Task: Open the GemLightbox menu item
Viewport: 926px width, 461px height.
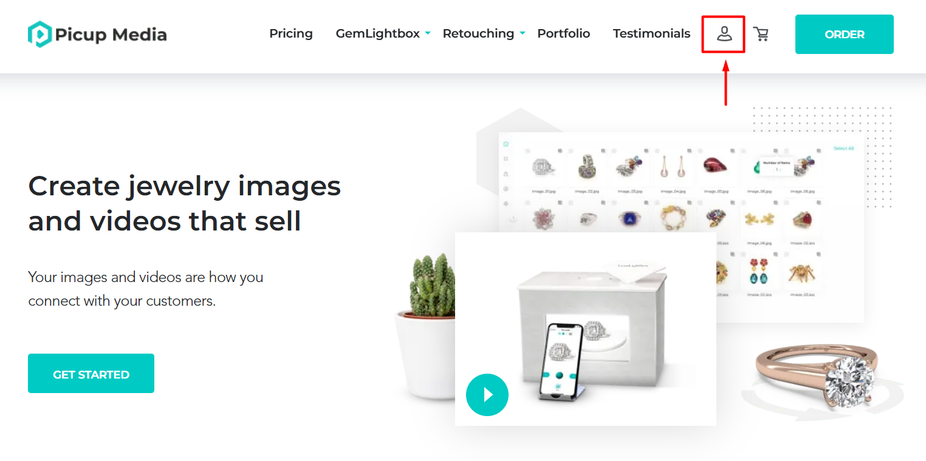Action: [377, 33]
